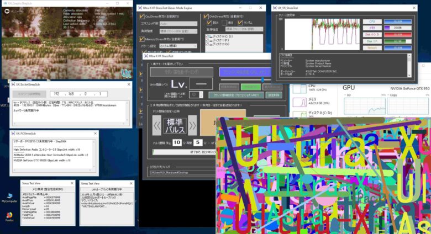Toggle the ランダム (random) disk checkbox

[x=240, y=23]
